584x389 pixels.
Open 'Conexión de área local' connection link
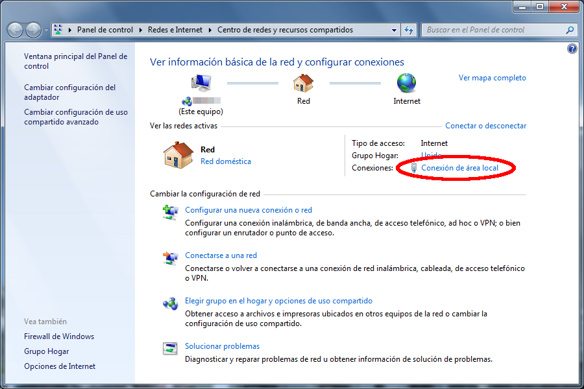(459, 168)
